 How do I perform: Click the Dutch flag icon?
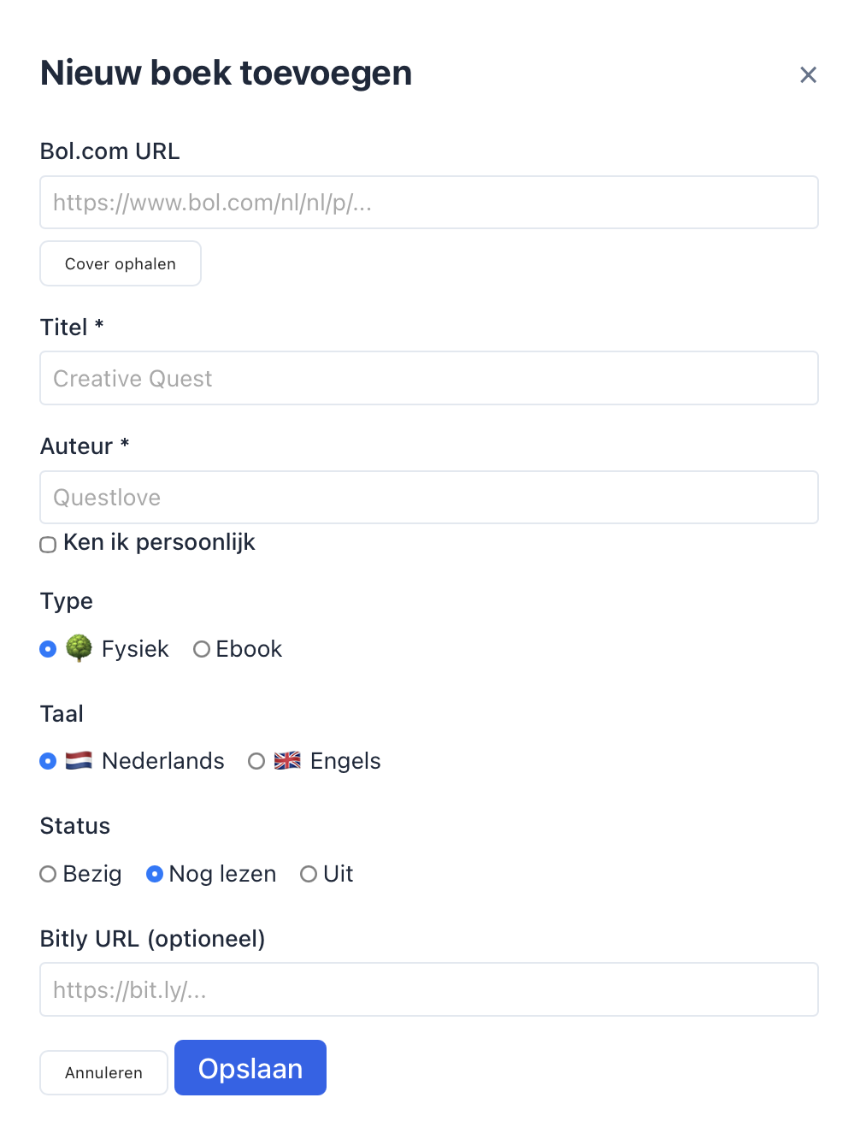[79, 760]
